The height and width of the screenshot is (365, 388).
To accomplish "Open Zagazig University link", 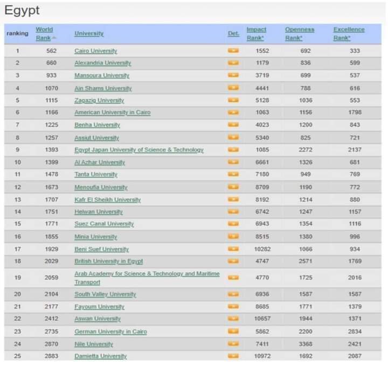I will 99,100.
